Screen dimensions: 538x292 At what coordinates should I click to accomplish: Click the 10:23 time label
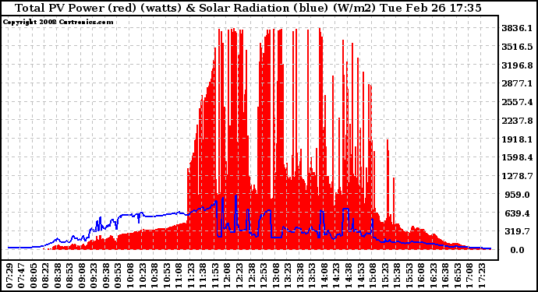[x=143, y=276]
